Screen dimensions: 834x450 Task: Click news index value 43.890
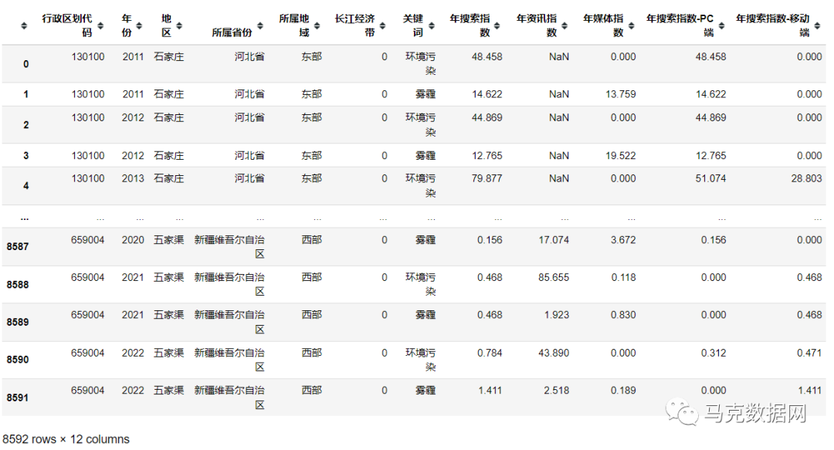point(554,354)
